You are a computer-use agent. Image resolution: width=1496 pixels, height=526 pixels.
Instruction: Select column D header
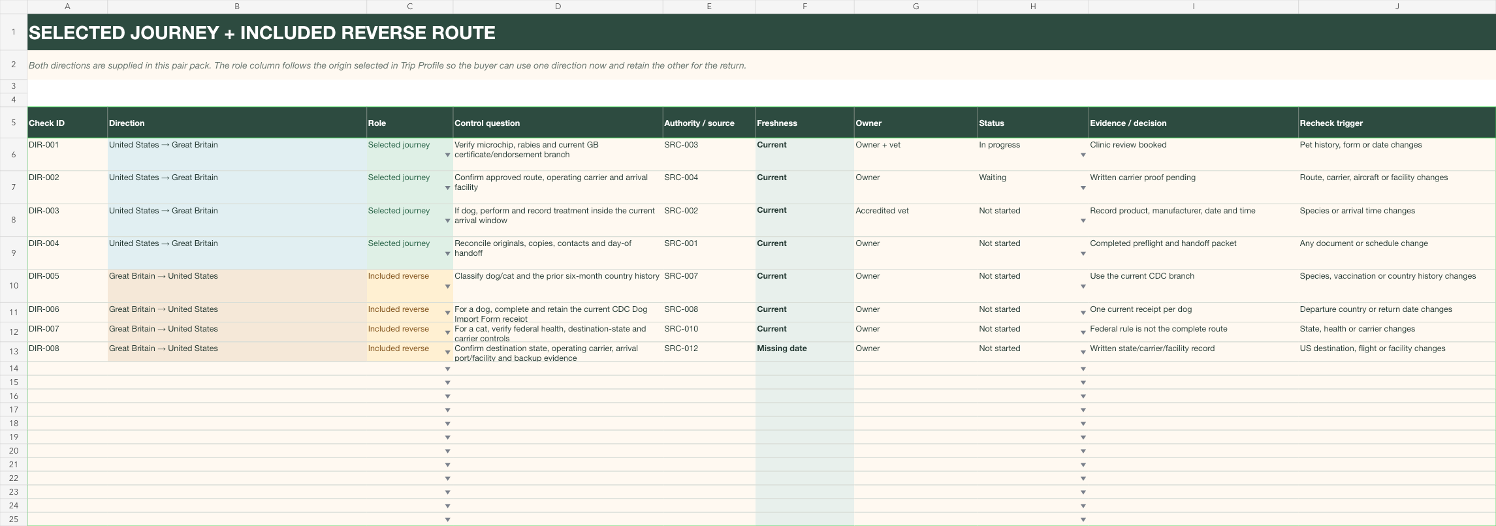558,7
